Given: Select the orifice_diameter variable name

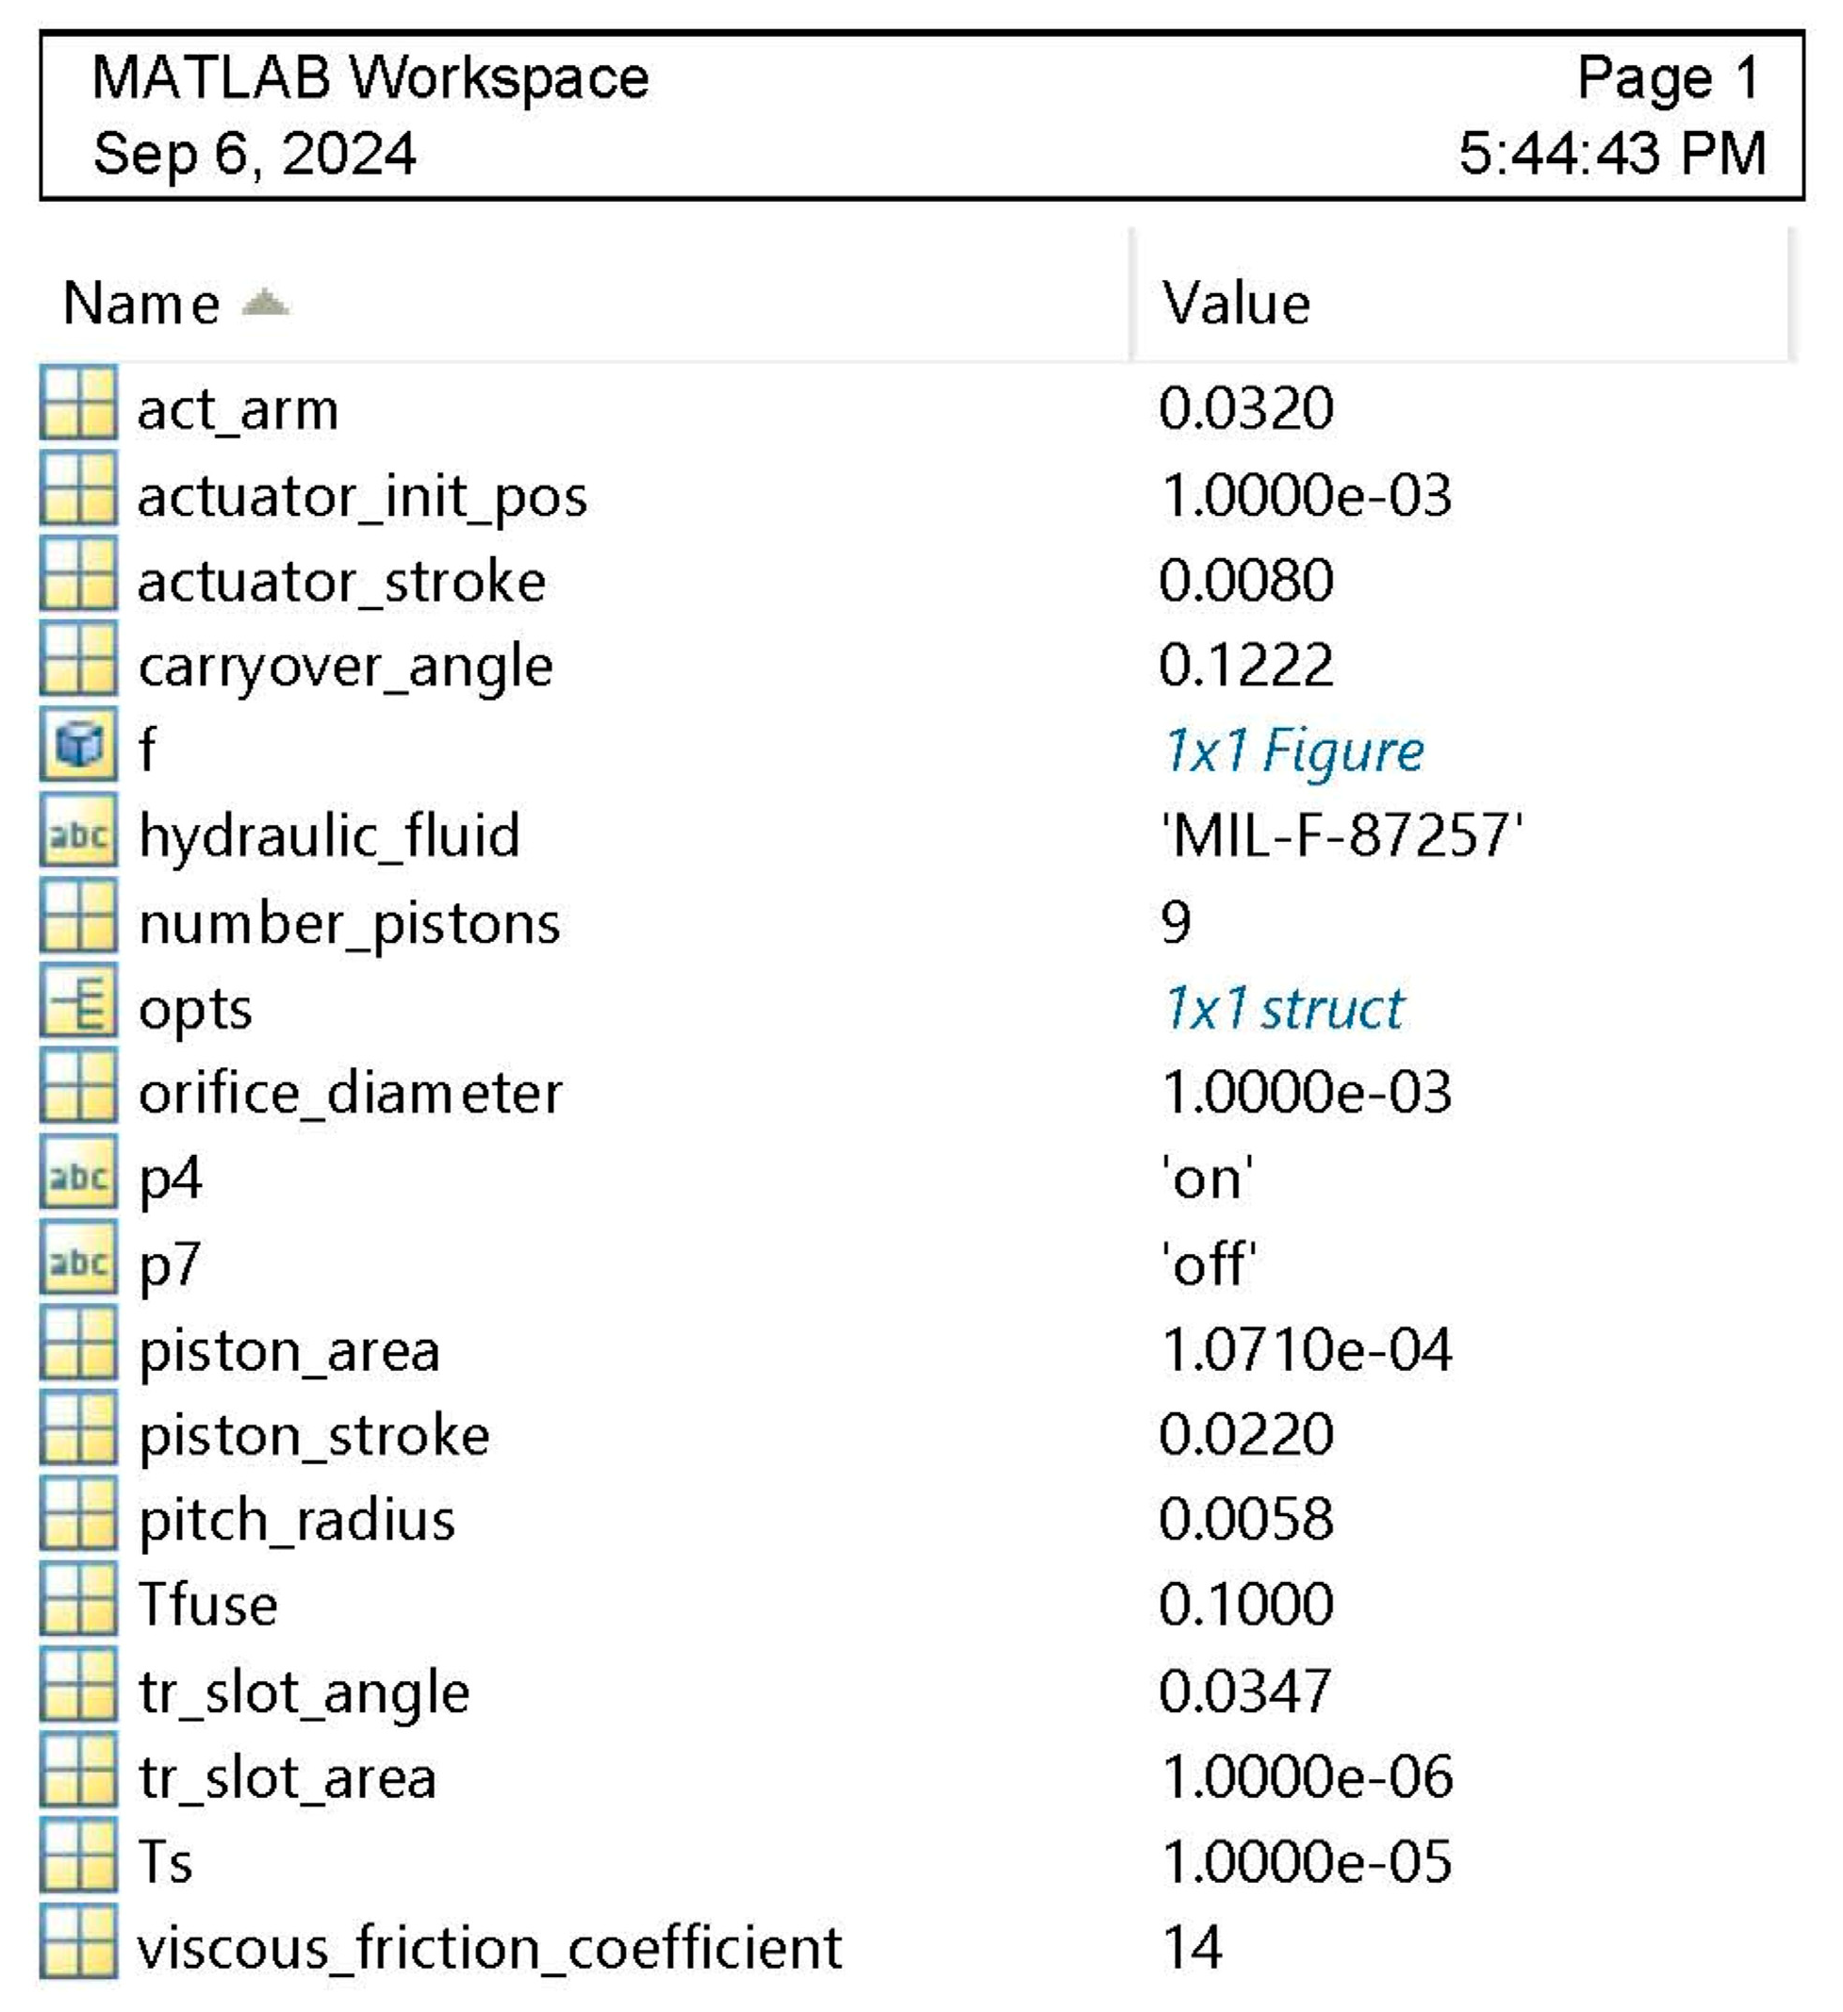Looking at the screenshot, I should pyautogui.click(x=351, y=1093).
